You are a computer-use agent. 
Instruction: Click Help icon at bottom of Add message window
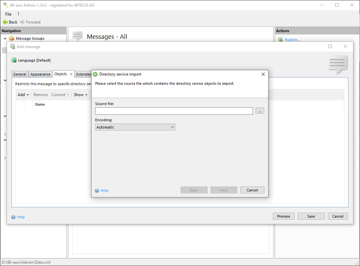[x=13, y=217]
